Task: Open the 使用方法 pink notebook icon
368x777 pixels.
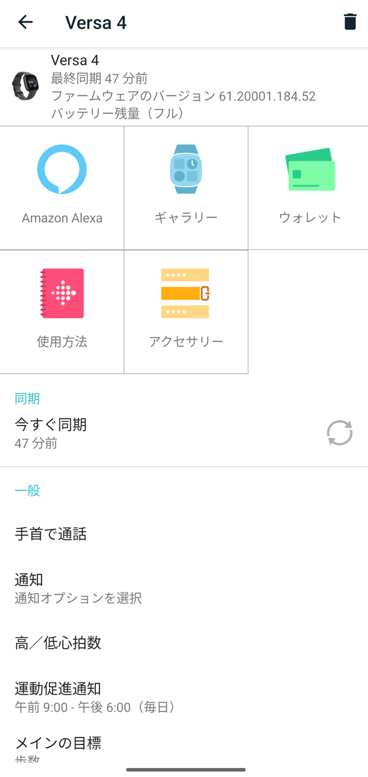Action: pos(62,293)
